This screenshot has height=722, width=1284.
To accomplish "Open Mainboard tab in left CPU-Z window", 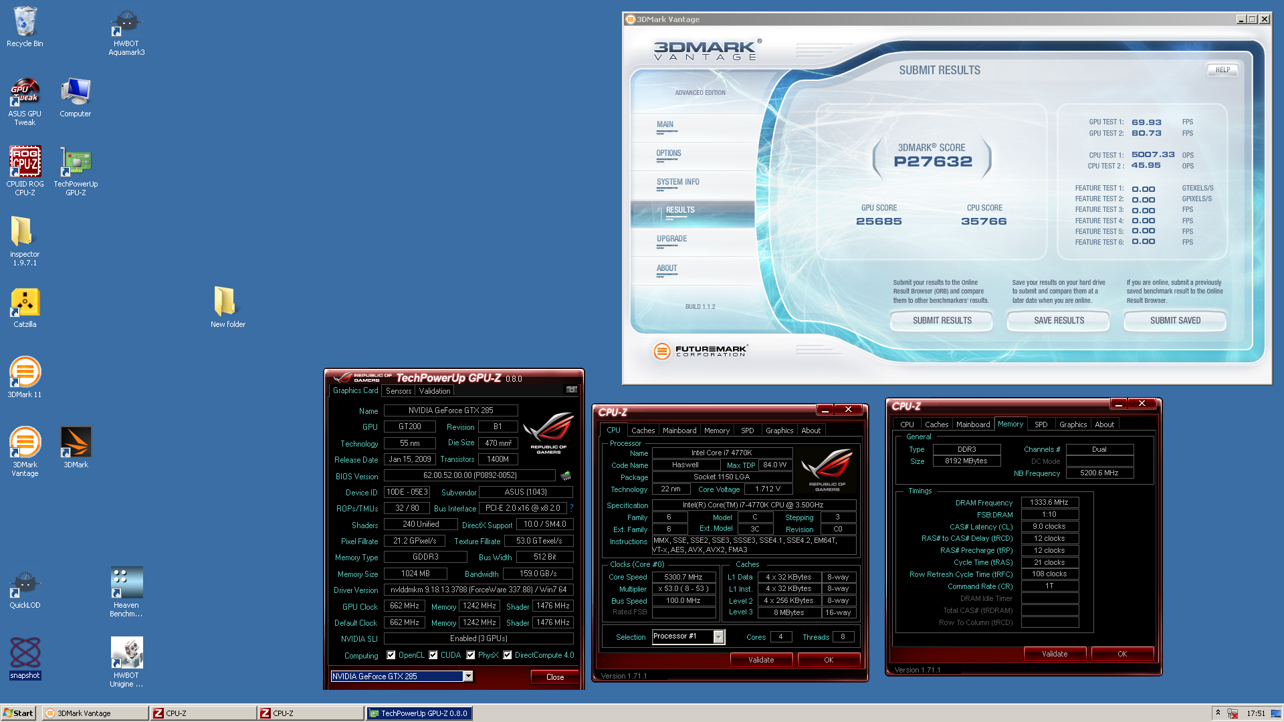I will coord(679,431).
